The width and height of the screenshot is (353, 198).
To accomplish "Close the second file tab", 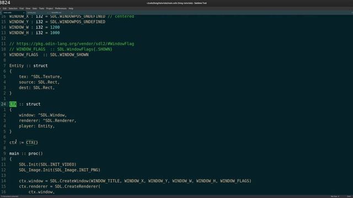I will tap(48, 13).
